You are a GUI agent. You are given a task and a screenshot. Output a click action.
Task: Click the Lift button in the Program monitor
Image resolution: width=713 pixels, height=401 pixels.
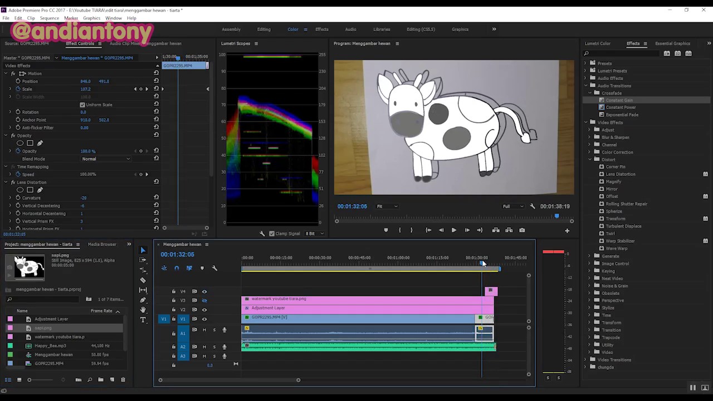tap(495, 230)
